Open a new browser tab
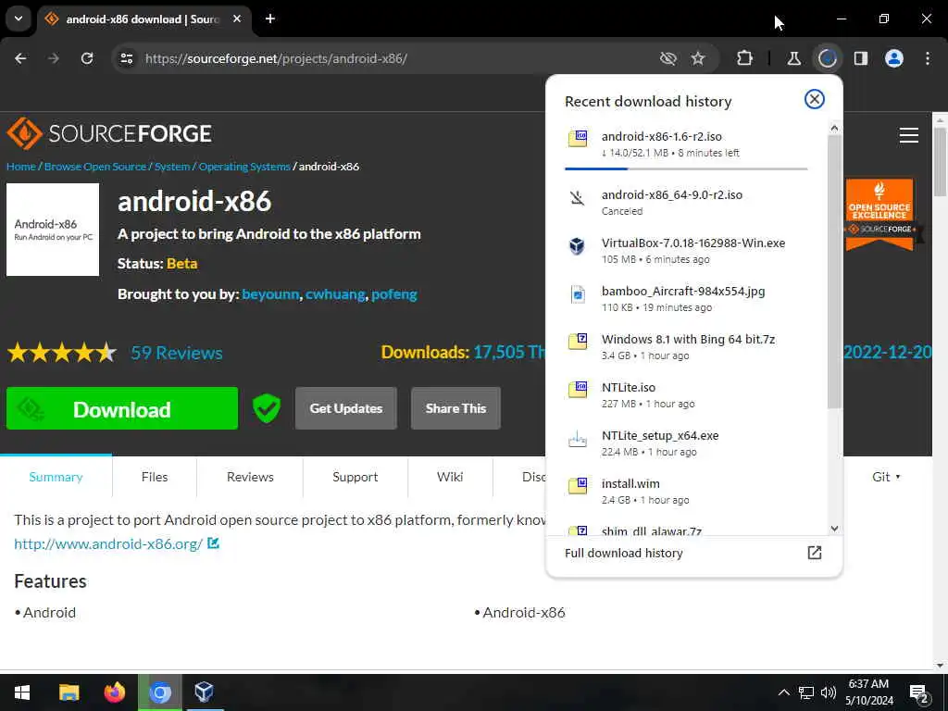 tap(270, 19)
